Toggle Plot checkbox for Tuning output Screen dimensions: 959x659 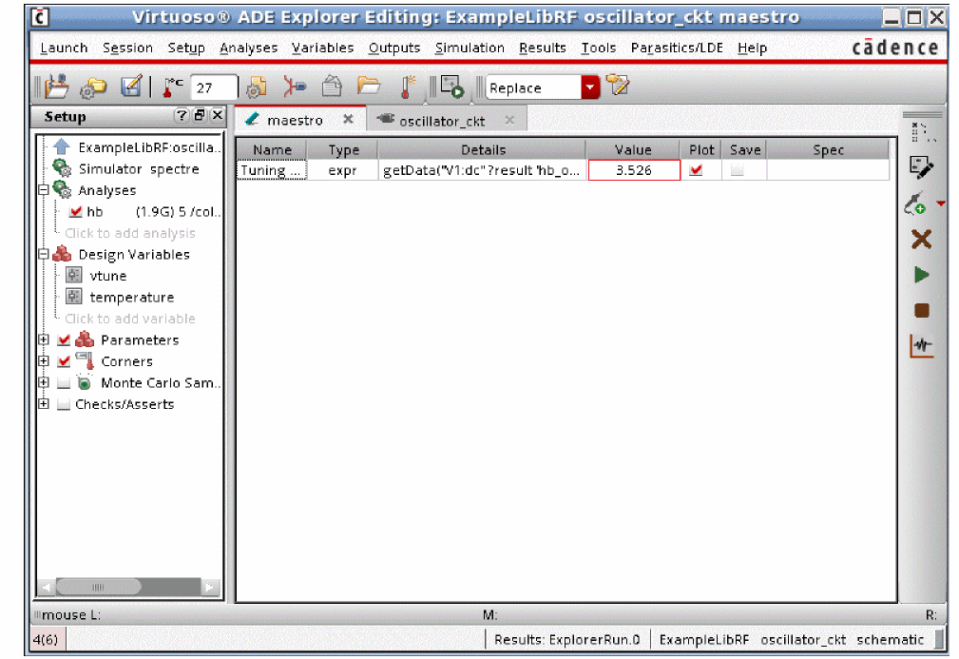[x=696, y=170]
